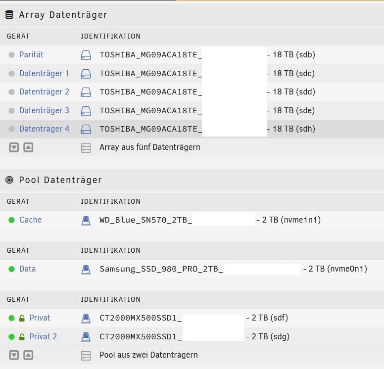Click the 'Pool aus zwei Datenträgern' text
The image size is (384, 369).
[x=148, y=355]
